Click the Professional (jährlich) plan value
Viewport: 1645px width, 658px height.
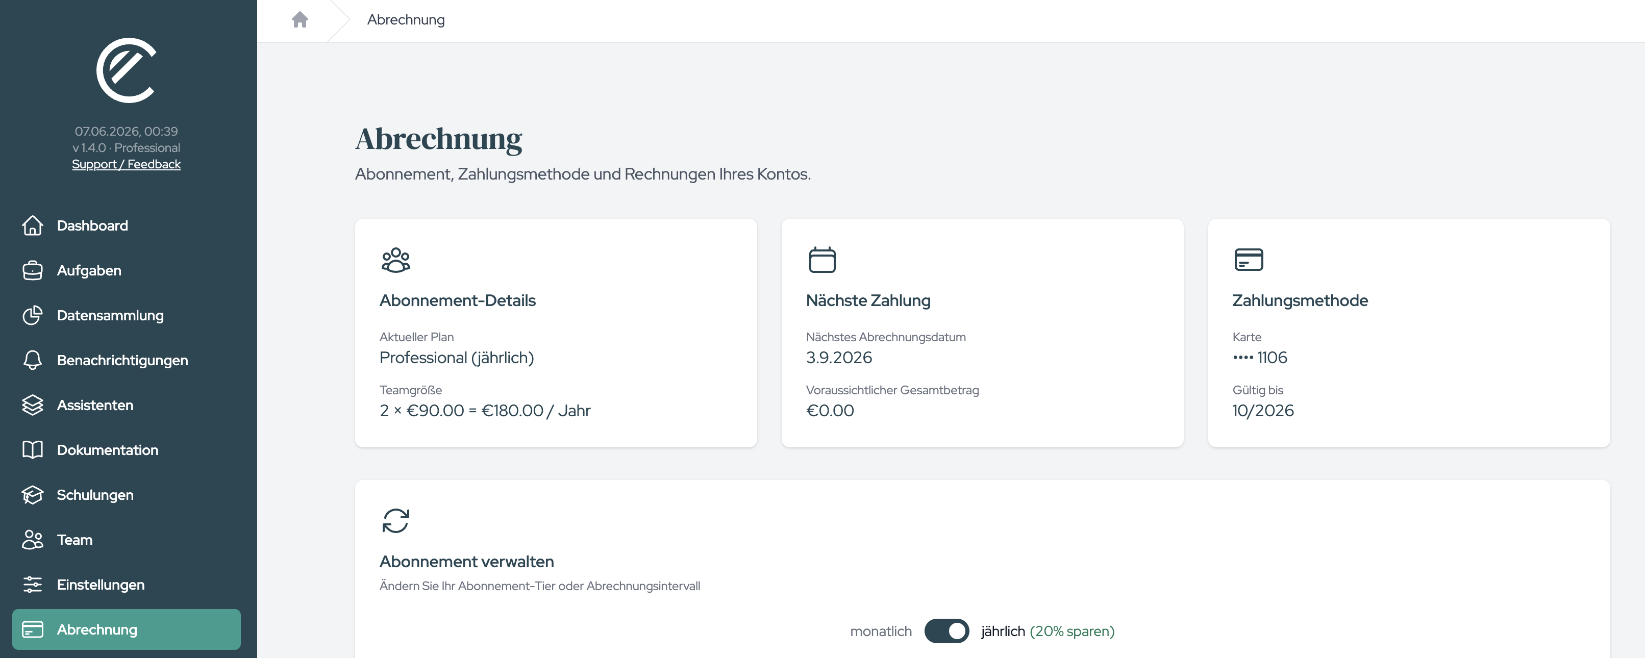click(457, 358)
